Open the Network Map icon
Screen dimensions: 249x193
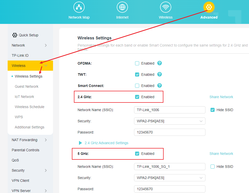pyautogui.click(x=79, y=7)
